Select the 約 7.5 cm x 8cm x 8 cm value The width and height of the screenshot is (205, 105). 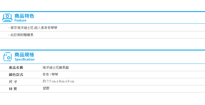(x=58, y=81)
